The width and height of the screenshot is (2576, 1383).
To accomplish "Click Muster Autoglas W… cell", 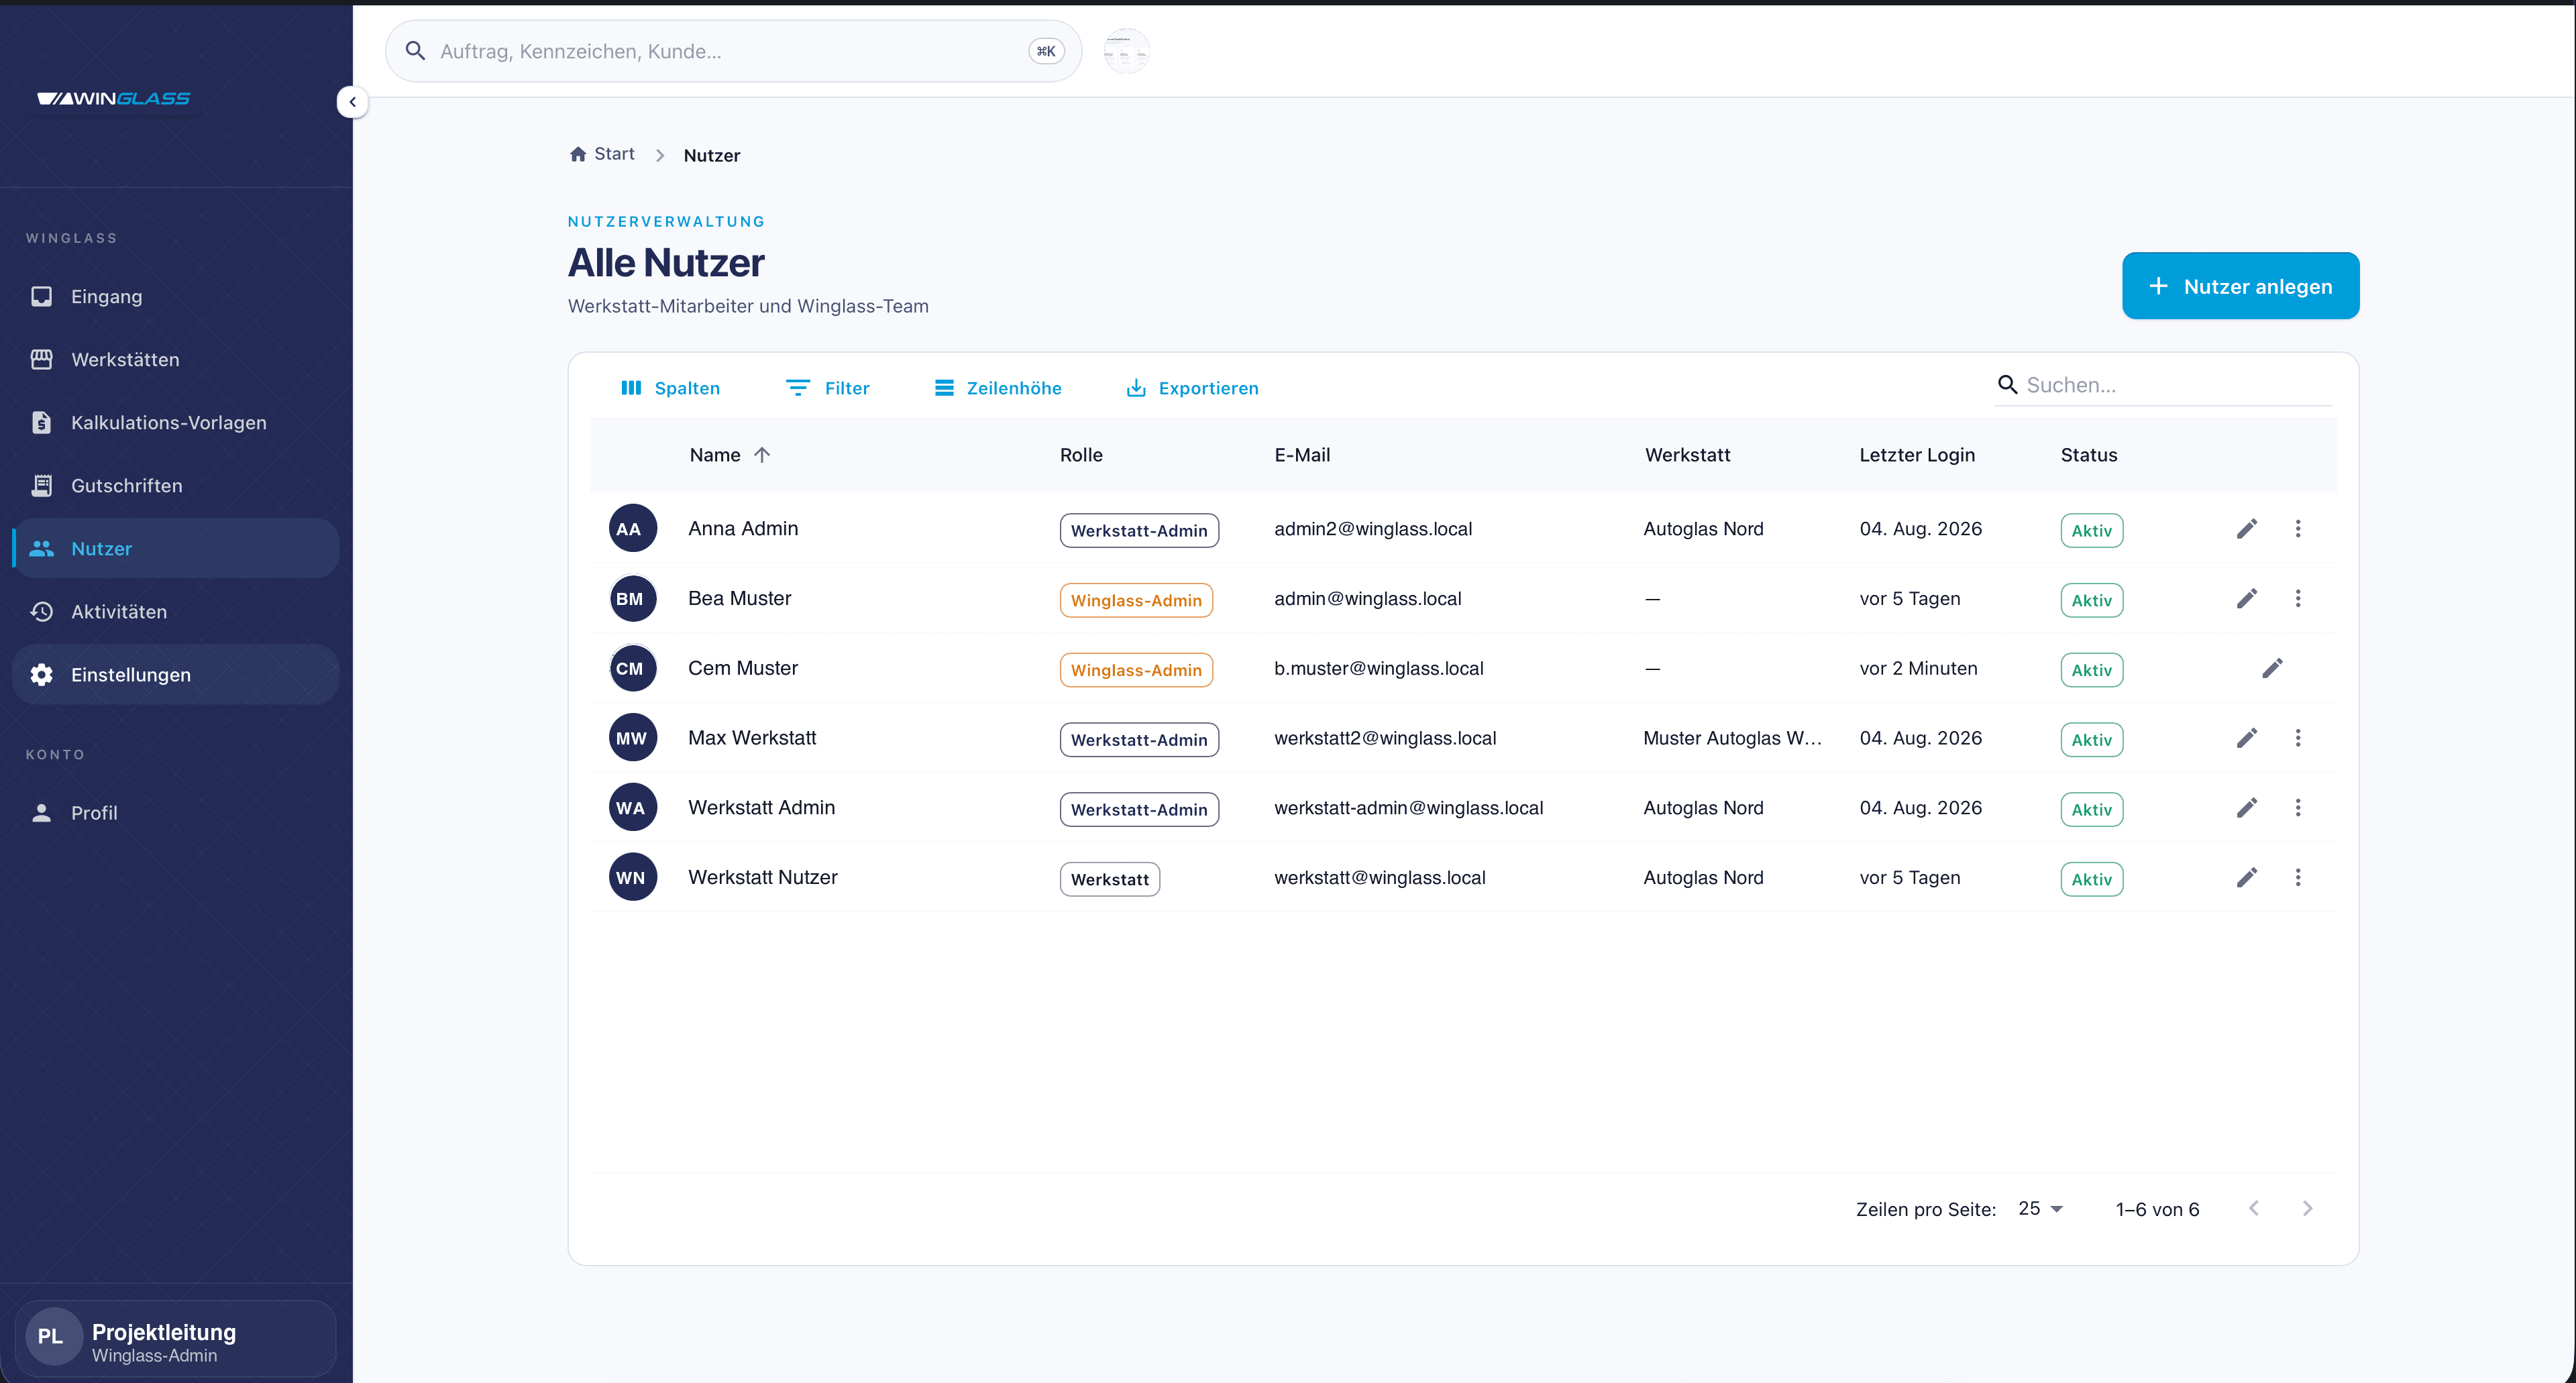I will [1732, 738].
